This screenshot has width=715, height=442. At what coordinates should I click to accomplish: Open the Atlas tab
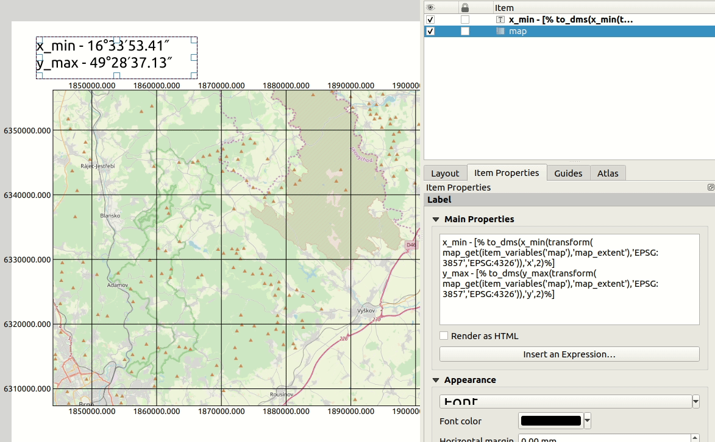click(x=608, y=173)
